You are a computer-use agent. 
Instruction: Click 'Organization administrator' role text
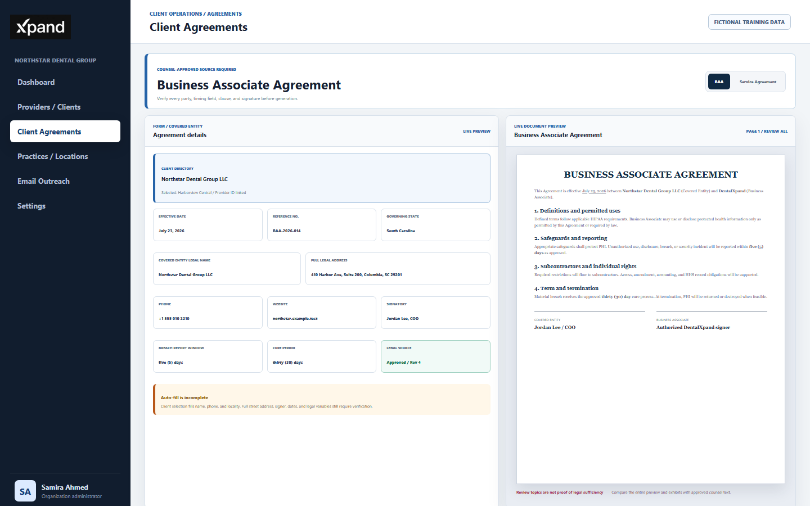coord(71,496)
